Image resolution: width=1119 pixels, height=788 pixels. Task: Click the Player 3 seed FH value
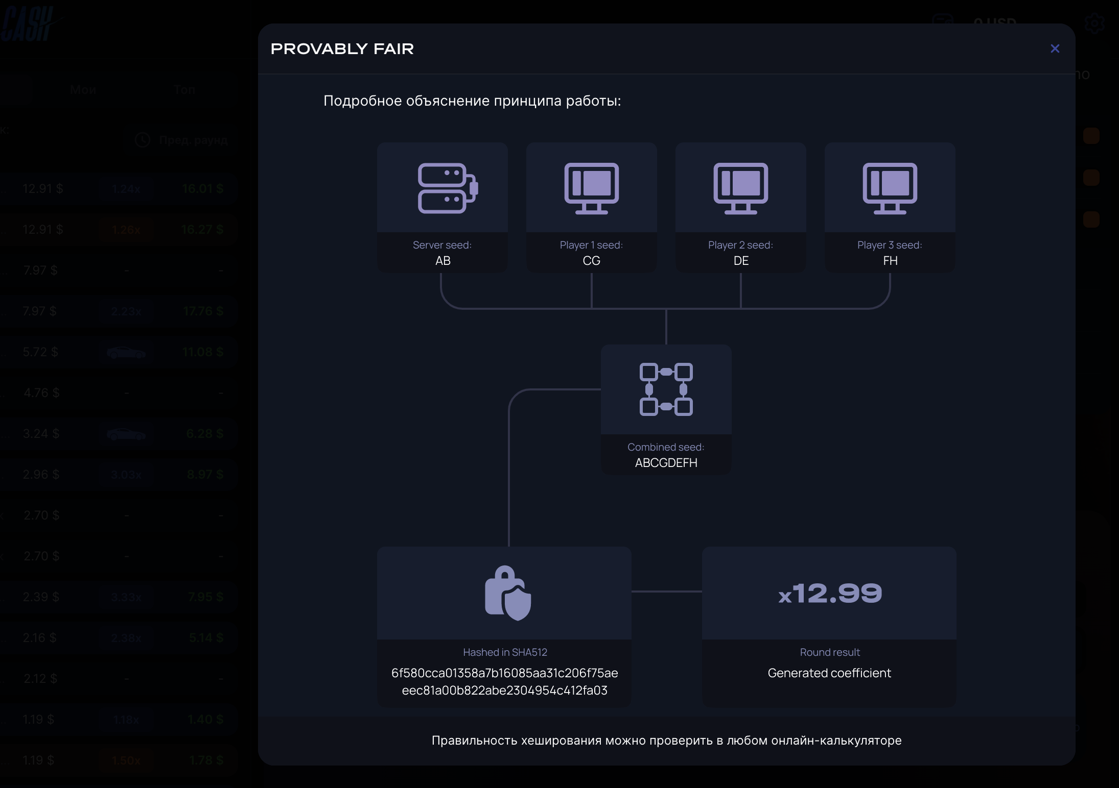click(890, 261)
